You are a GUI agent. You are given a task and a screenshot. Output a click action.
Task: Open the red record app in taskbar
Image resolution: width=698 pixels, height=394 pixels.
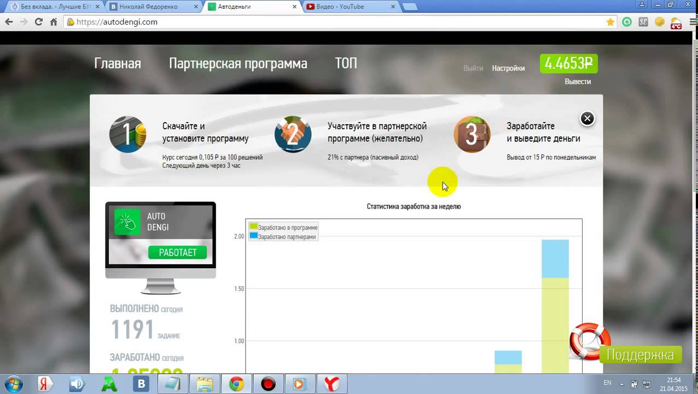click(268, 384)
